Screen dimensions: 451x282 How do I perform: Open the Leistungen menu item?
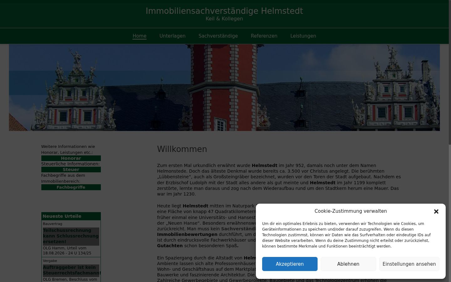click(303, 36)
